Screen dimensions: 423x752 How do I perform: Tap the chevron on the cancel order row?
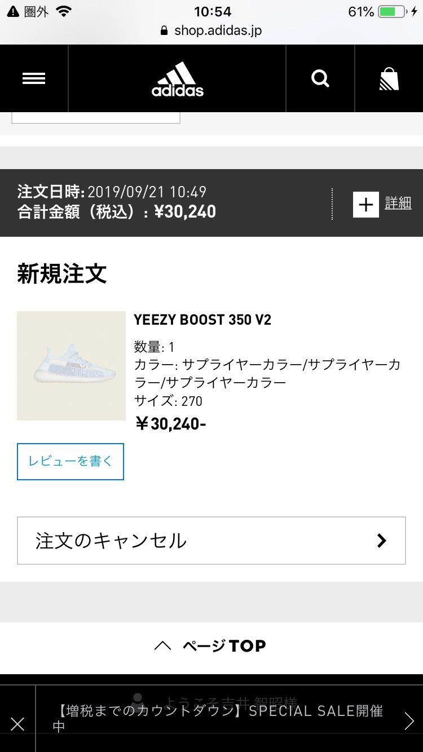coord(382,541)
